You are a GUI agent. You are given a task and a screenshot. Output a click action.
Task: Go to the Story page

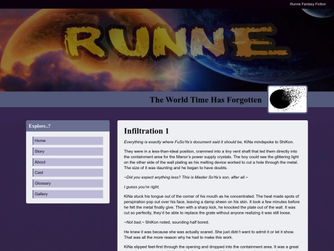[x=68, y=152]
